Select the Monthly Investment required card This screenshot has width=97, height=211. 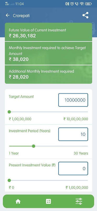click(48, 53)
